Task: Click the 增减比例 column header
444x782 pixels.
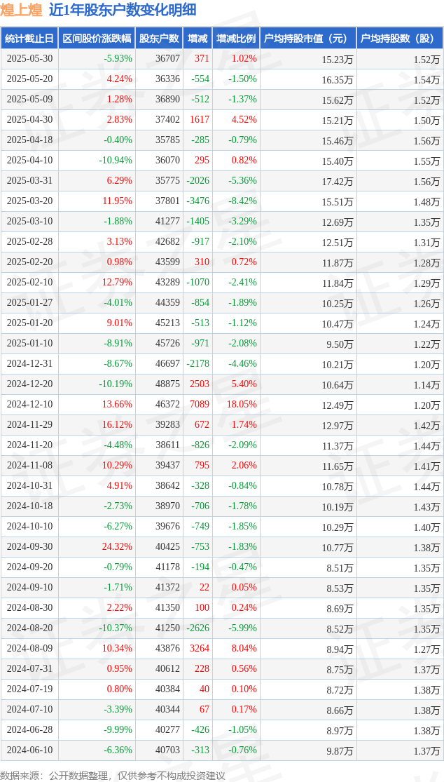Action: [235, 39]
